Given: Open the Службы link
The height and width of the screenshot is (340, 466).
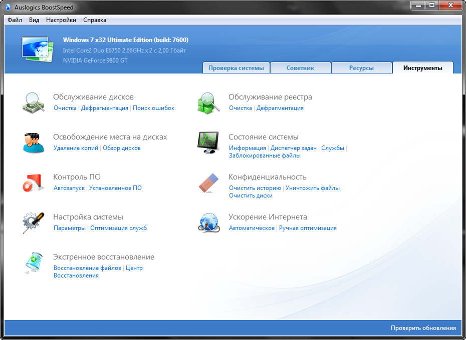Looking at the screenshot, I should (333, 148).
